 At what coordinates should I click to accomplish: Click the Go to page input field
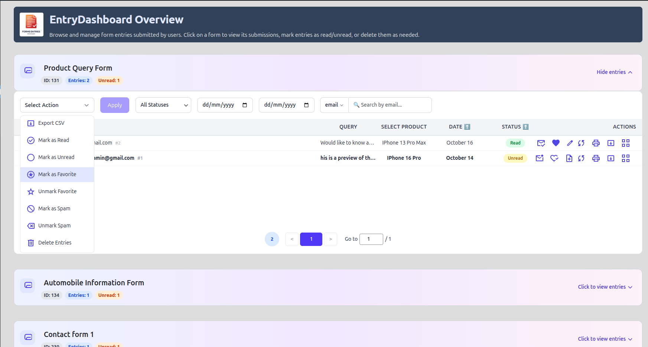[371, 239]
